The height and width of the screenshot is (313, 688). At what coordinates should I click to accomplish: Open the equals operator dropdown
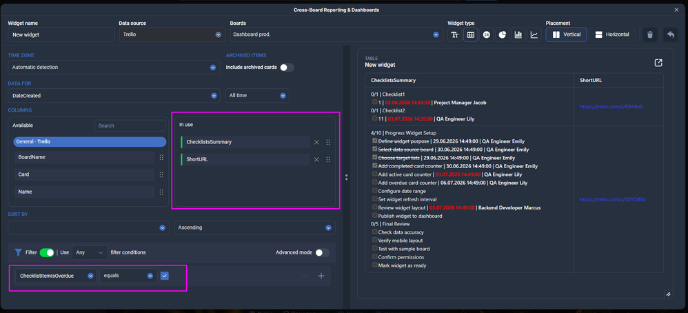[x=128, y=276]
